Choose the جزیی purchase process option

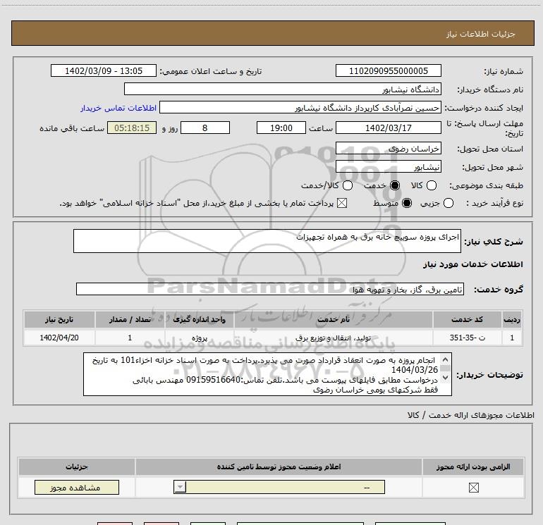(x=448, y=203)
